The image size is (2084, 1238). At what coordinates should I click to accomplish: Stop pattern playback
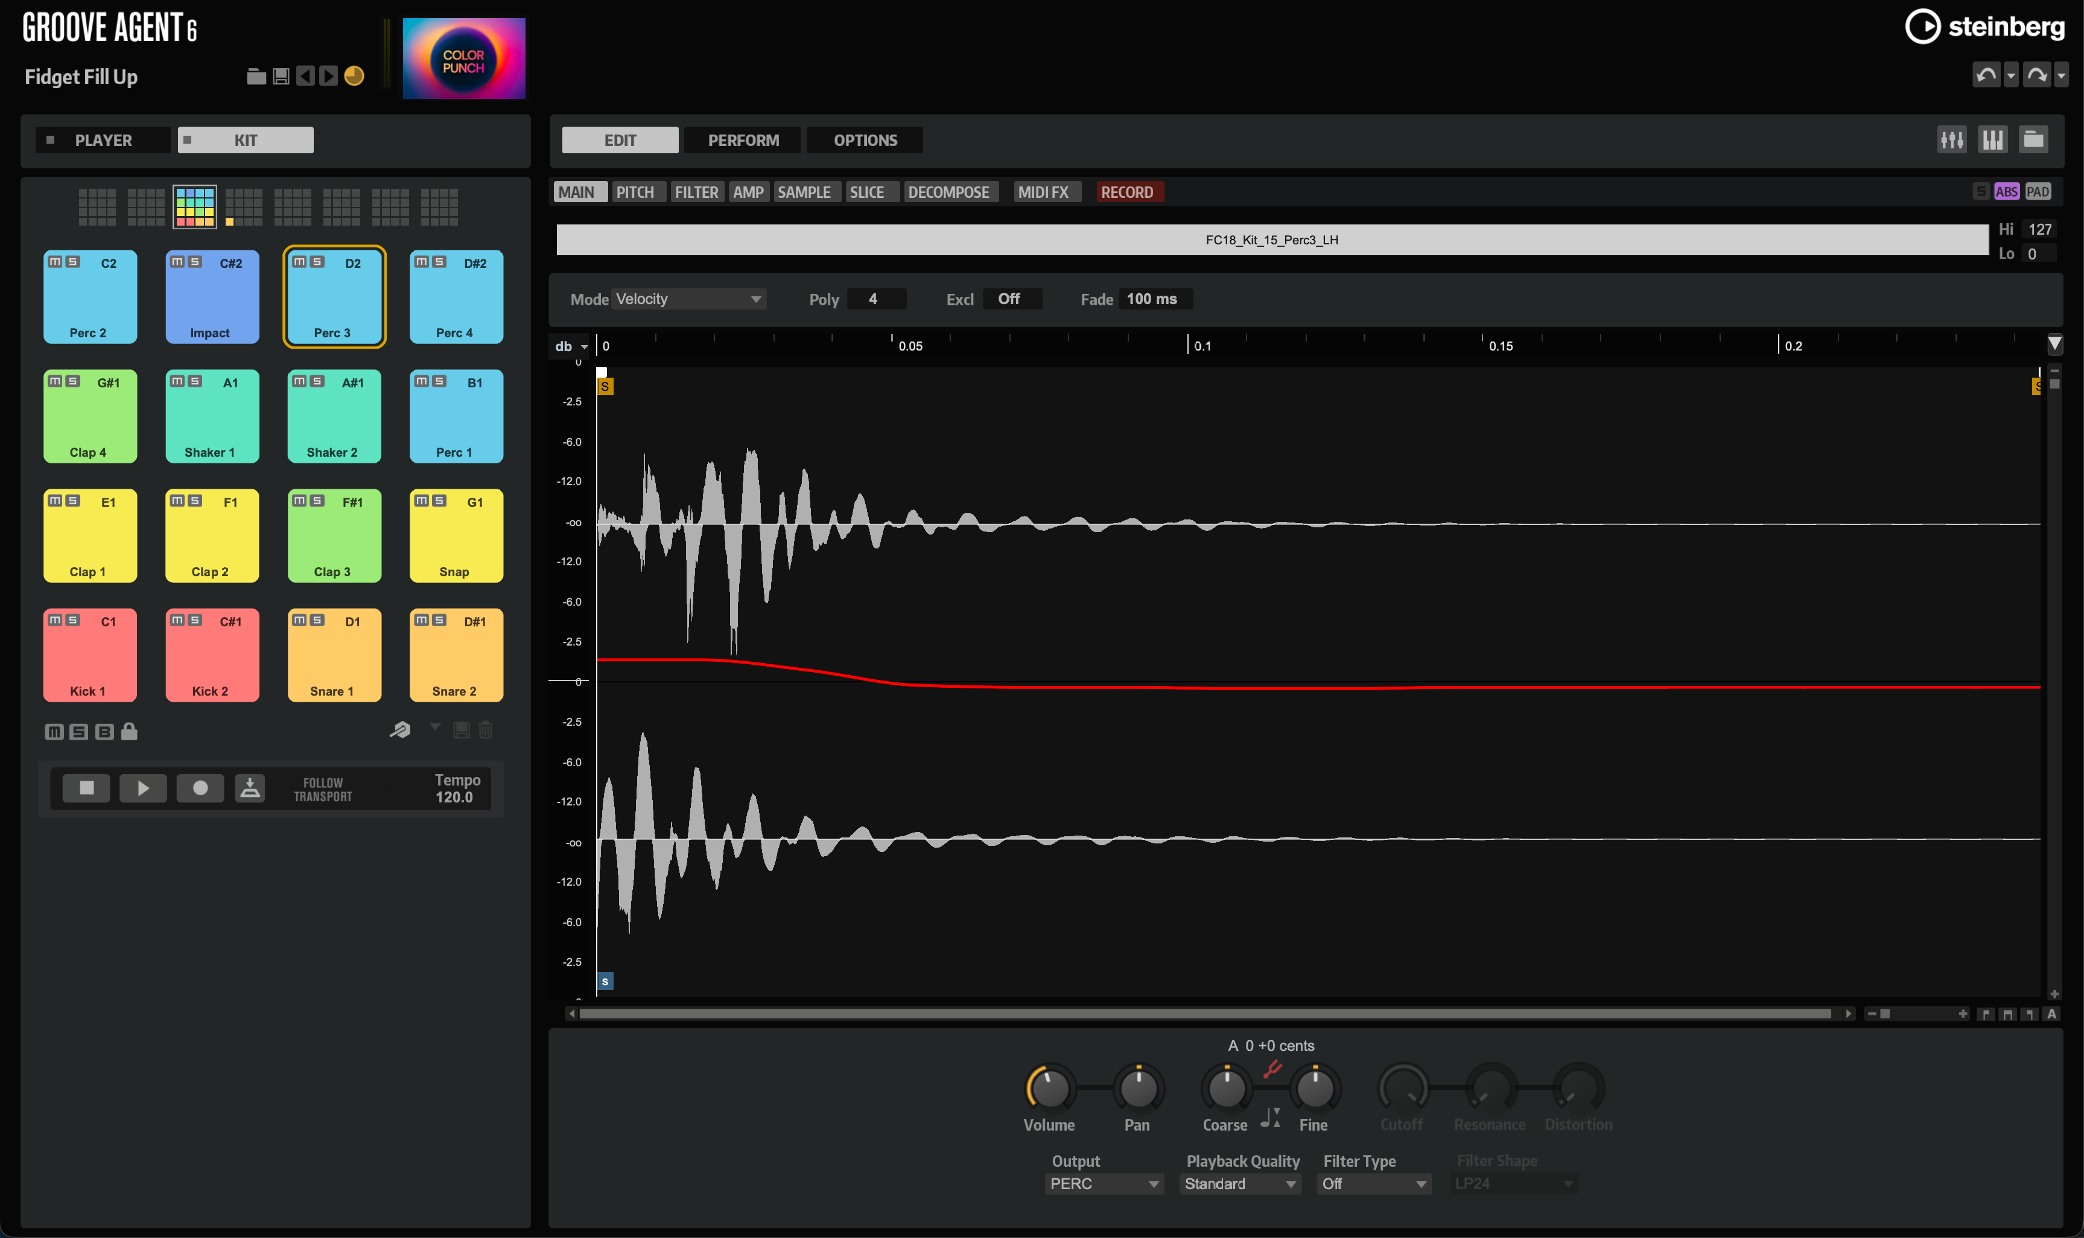point(87,787)
